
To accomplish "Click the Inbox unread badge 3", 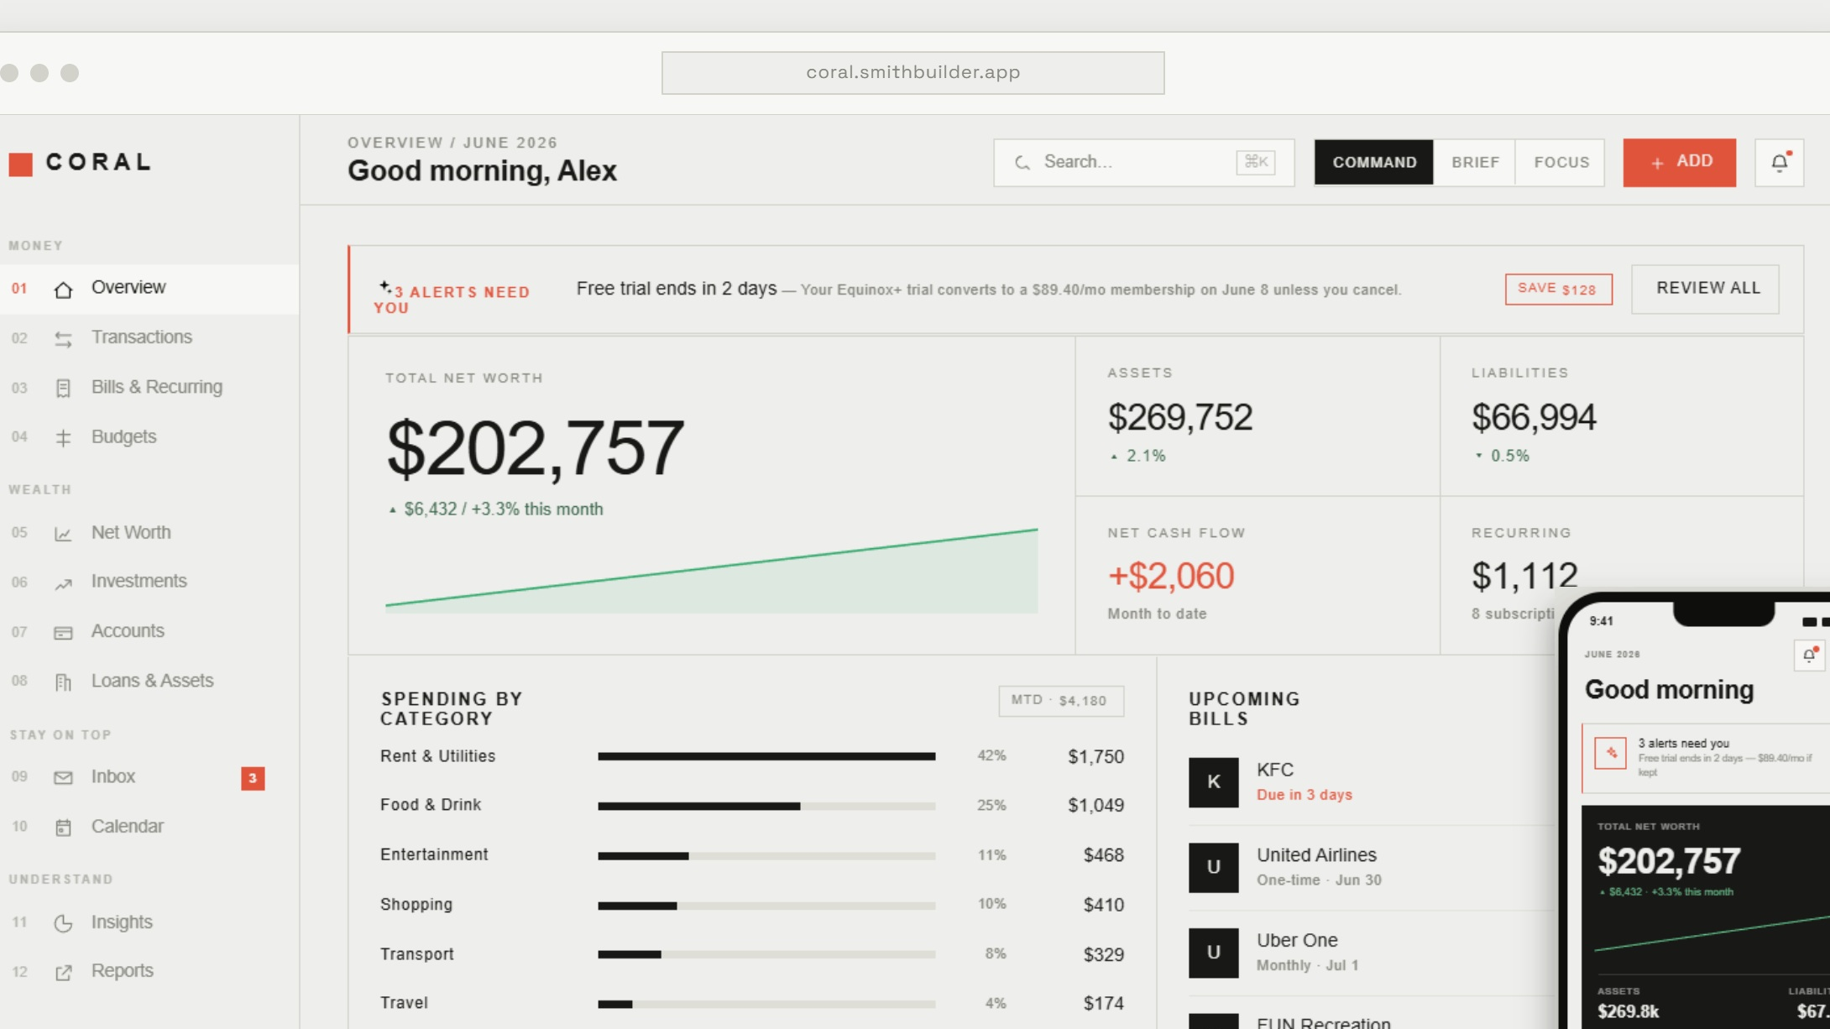I will point(253,778).
